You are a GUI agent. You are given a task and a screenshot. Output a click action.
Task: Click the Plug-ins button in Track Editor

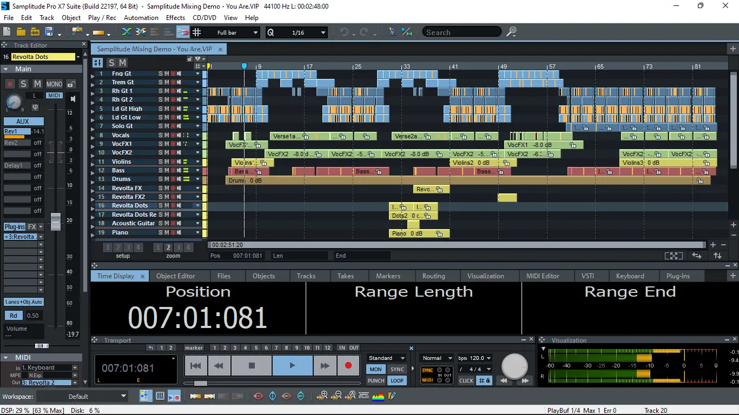point(15,226)
